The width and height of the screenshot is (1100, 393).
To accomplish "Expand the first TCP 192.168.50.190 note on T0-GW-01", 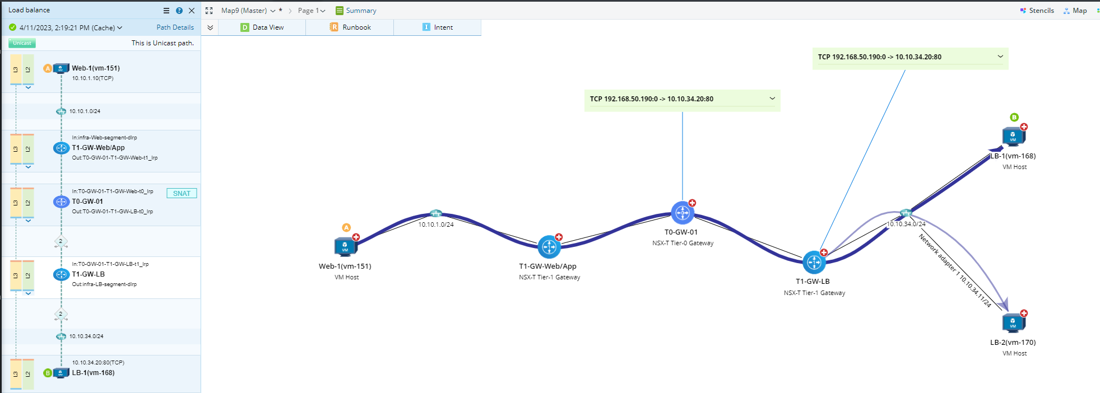I will 772,99.
